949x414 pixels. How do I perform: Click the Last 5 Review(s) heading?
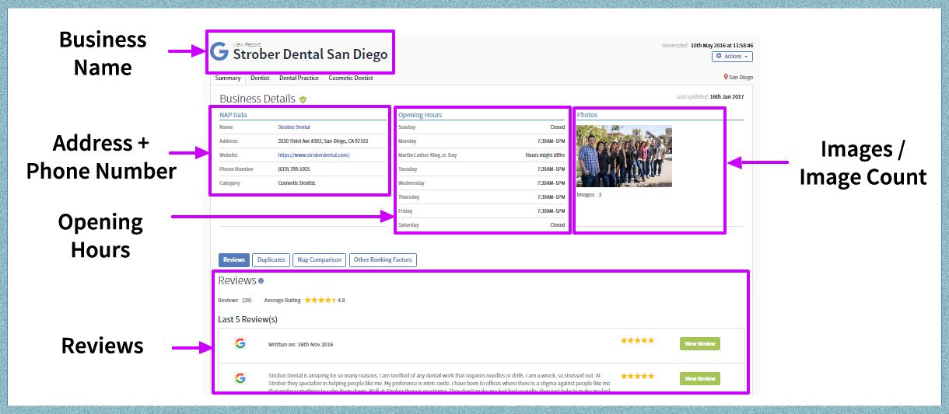pos(247,319)
